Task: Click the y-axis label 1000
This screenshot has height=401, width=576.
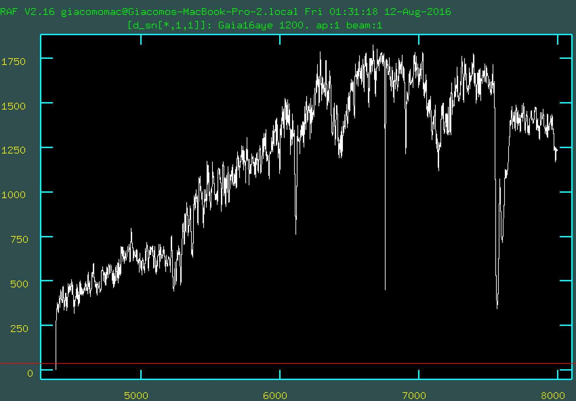Action: 14,195
